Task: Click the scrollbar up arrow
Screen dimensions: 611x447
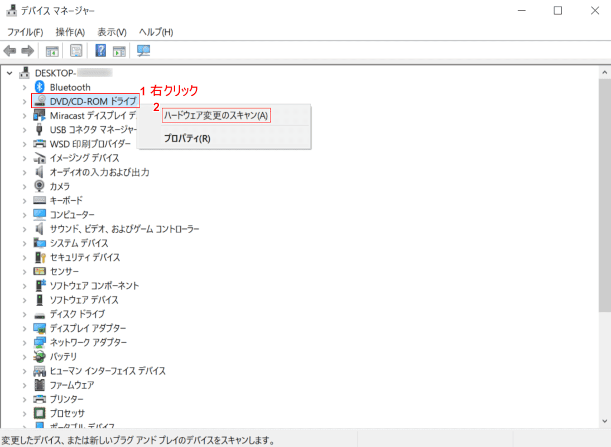Action: 604,72
